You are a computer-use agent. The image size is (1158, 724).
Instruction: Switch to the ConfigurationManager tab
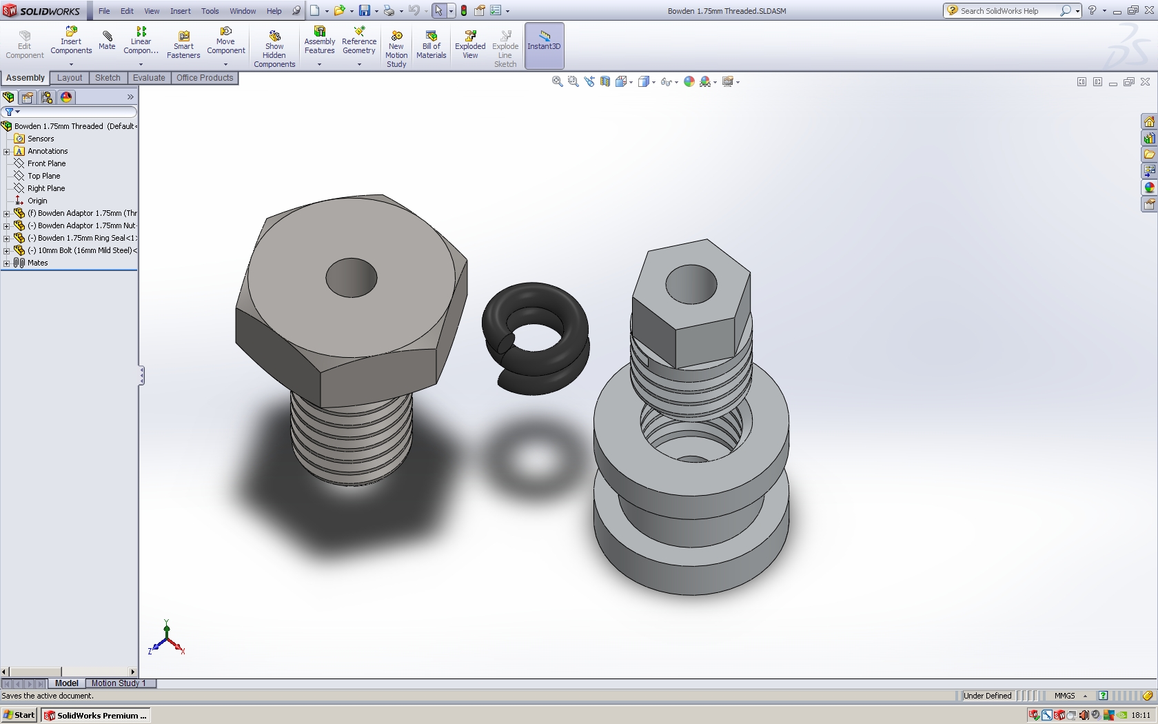tap(47, 97)
